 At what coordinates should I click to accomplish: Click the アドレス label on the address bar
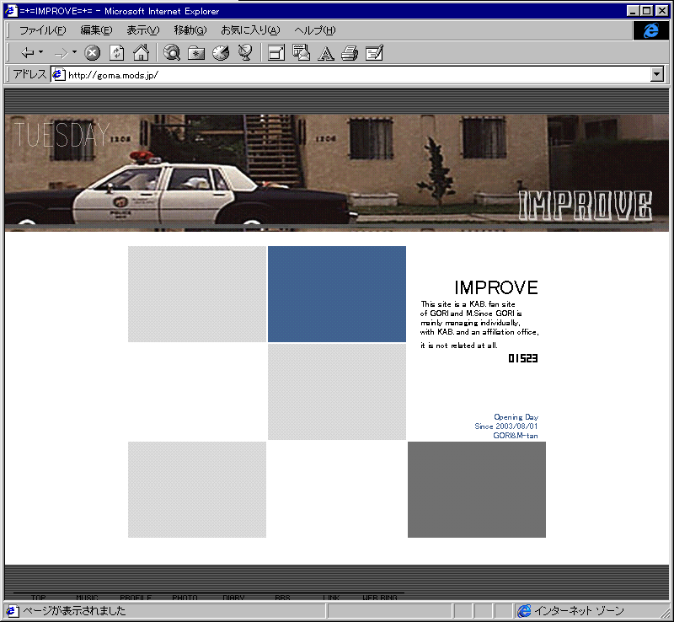click(29, 74)
